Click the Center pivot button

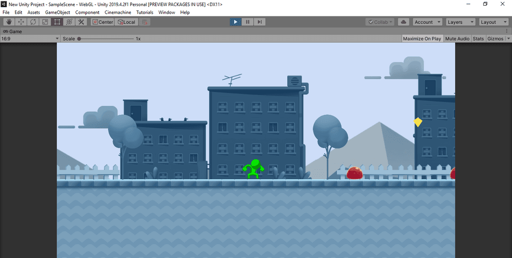[x=102, y=22]
